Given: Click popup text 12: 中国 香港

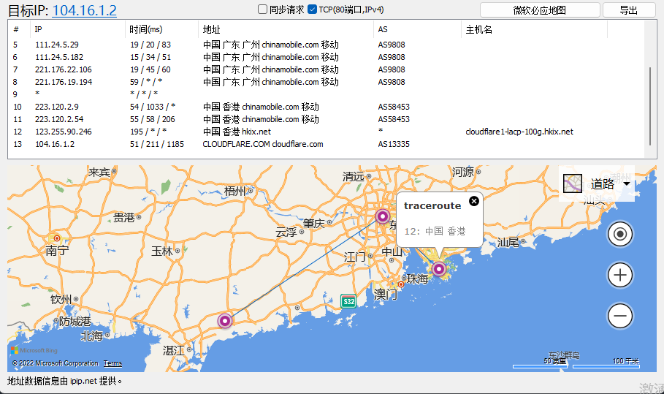Looking at the screenshot, I should (x=435, y=231).
